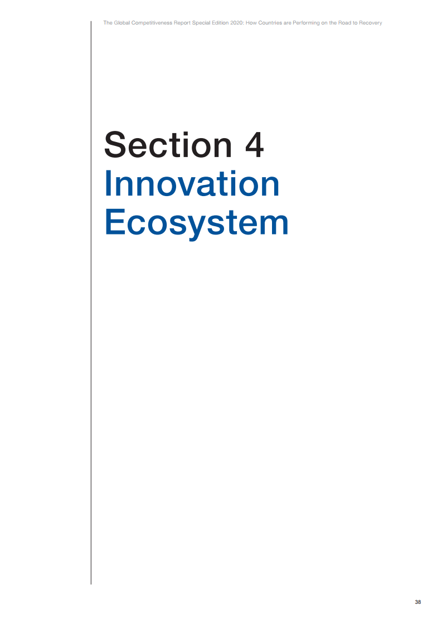Screen dimensions: 442x625
Task: Click the word "Recovery" in the header
Action: [x=371, y=23]
